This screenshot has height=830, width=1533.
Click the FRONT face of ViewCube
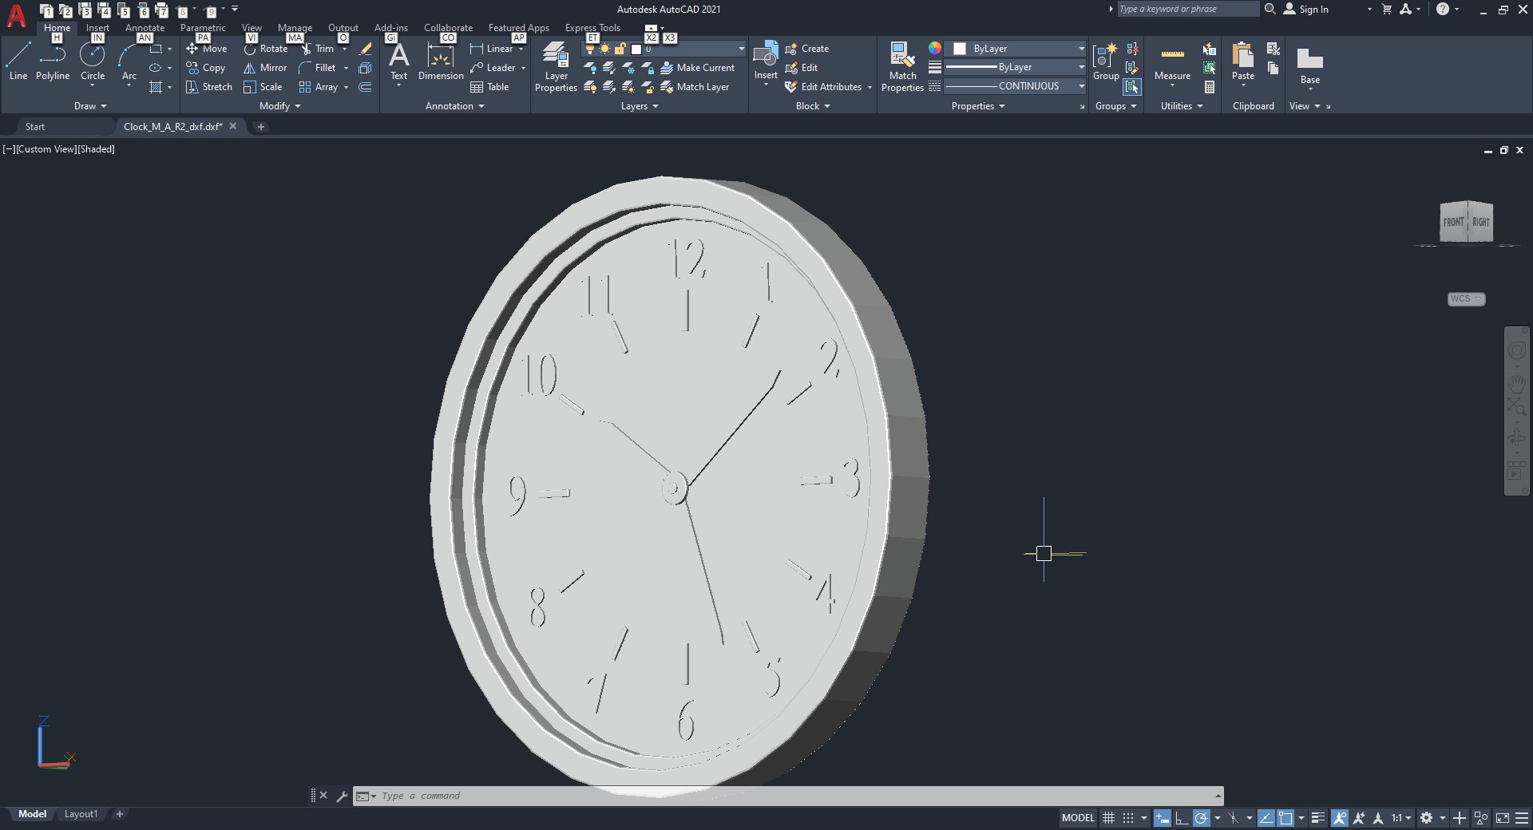(1453, 223)
